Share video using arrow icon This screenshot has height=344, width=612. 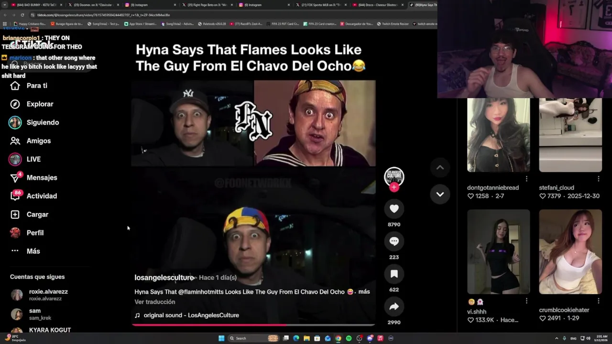point(394,307)
